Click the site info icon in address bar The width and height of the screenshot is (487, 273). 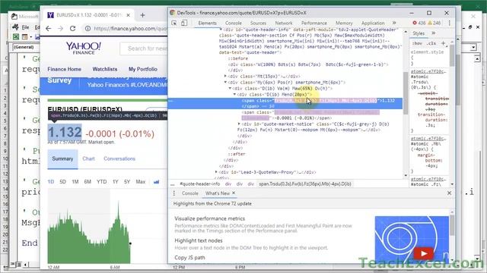pyautogui.click(x=88, y=29)
